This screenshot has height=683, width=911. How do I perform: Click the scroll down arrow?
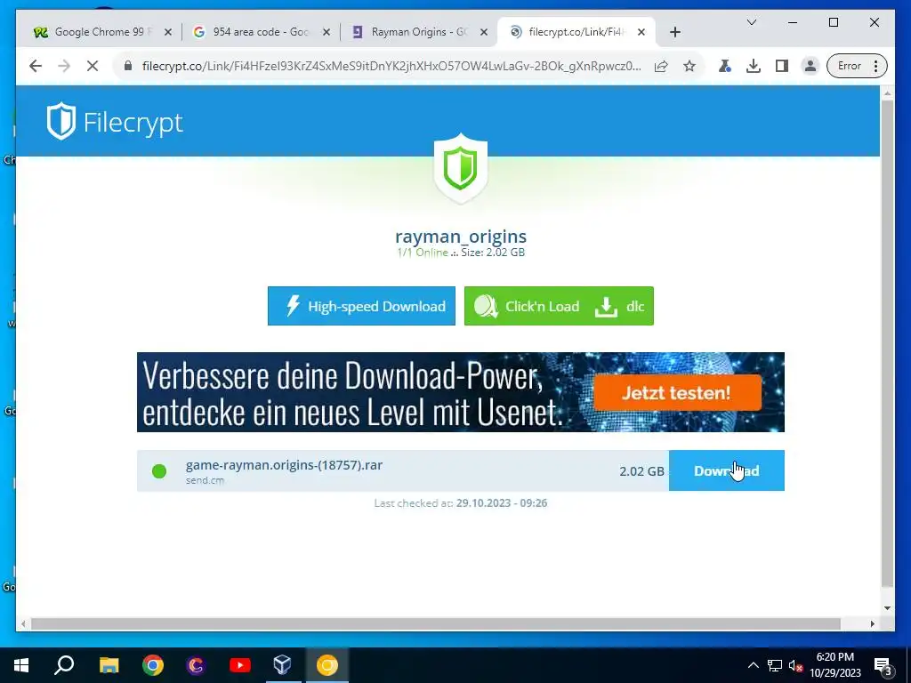pyautogui.click(x=887, y=608)
